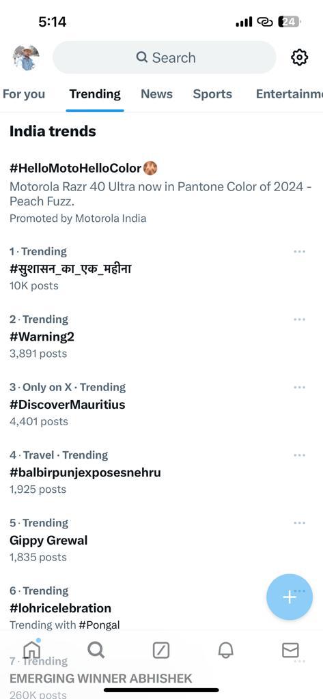323x699 pixels.
Task: Open the #Pongal hashtag link
Action: click(x=99, y=625)
